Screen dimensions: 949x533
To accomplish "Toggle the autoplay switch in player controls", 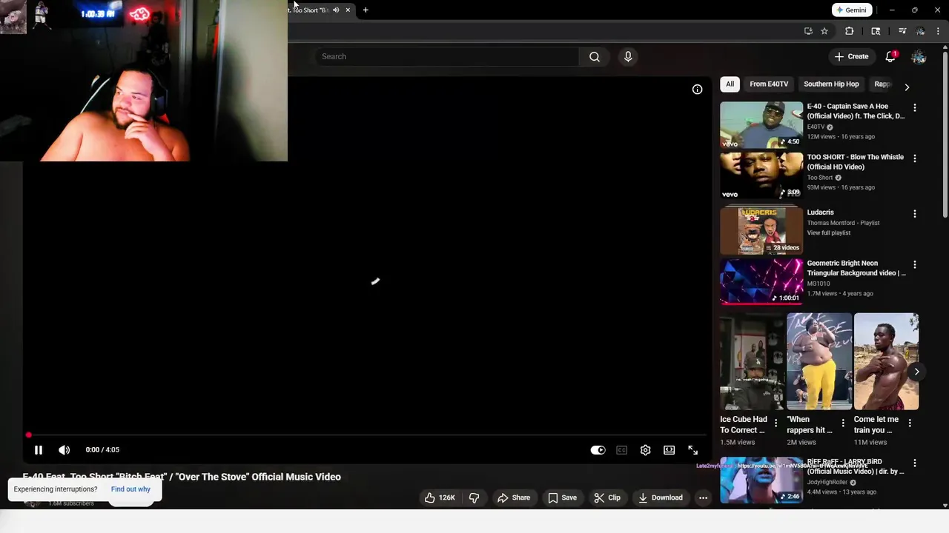I will [598, 449].
